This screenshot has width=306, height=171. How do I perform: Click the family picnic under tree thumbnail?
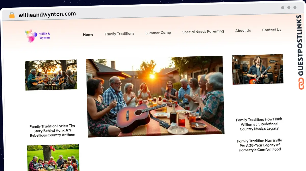pyautogui.click(x=53, y=157)
